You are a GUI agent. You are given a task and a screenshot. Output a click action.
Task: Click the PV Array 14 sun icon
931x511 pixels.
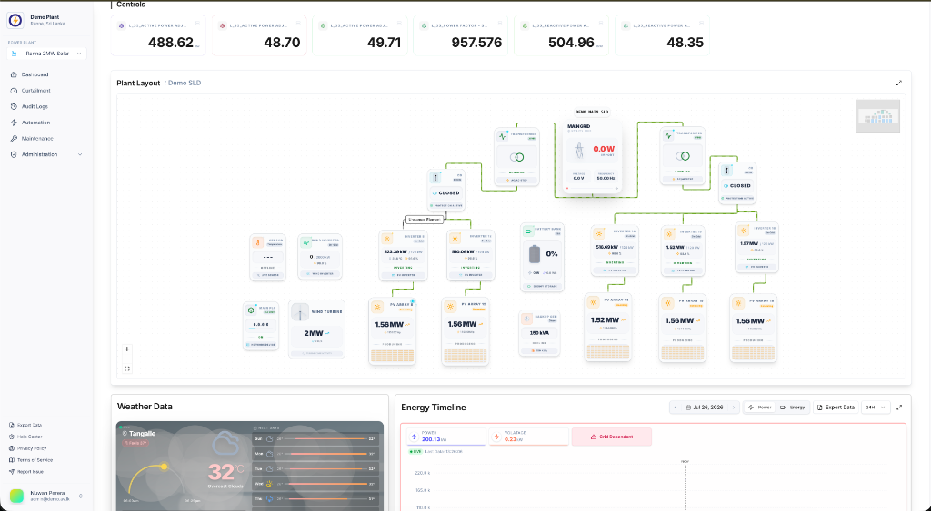pos(593,302)
